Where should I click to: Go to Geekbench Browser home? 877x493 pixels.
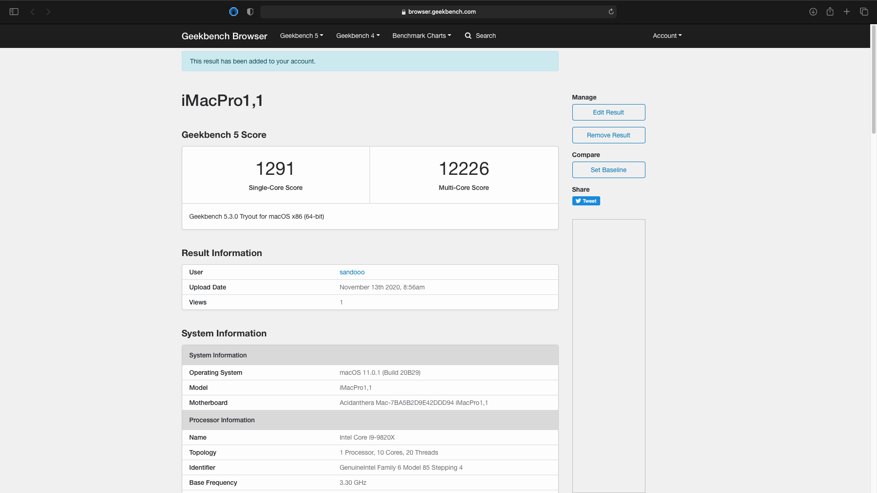click(224, 36)
